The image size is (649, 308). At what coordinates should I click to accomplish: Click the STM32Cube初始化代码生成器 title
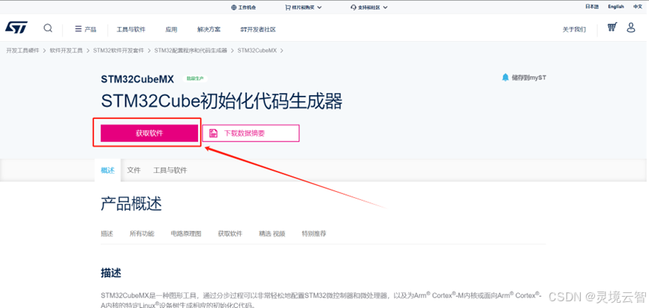click(222, 101)
